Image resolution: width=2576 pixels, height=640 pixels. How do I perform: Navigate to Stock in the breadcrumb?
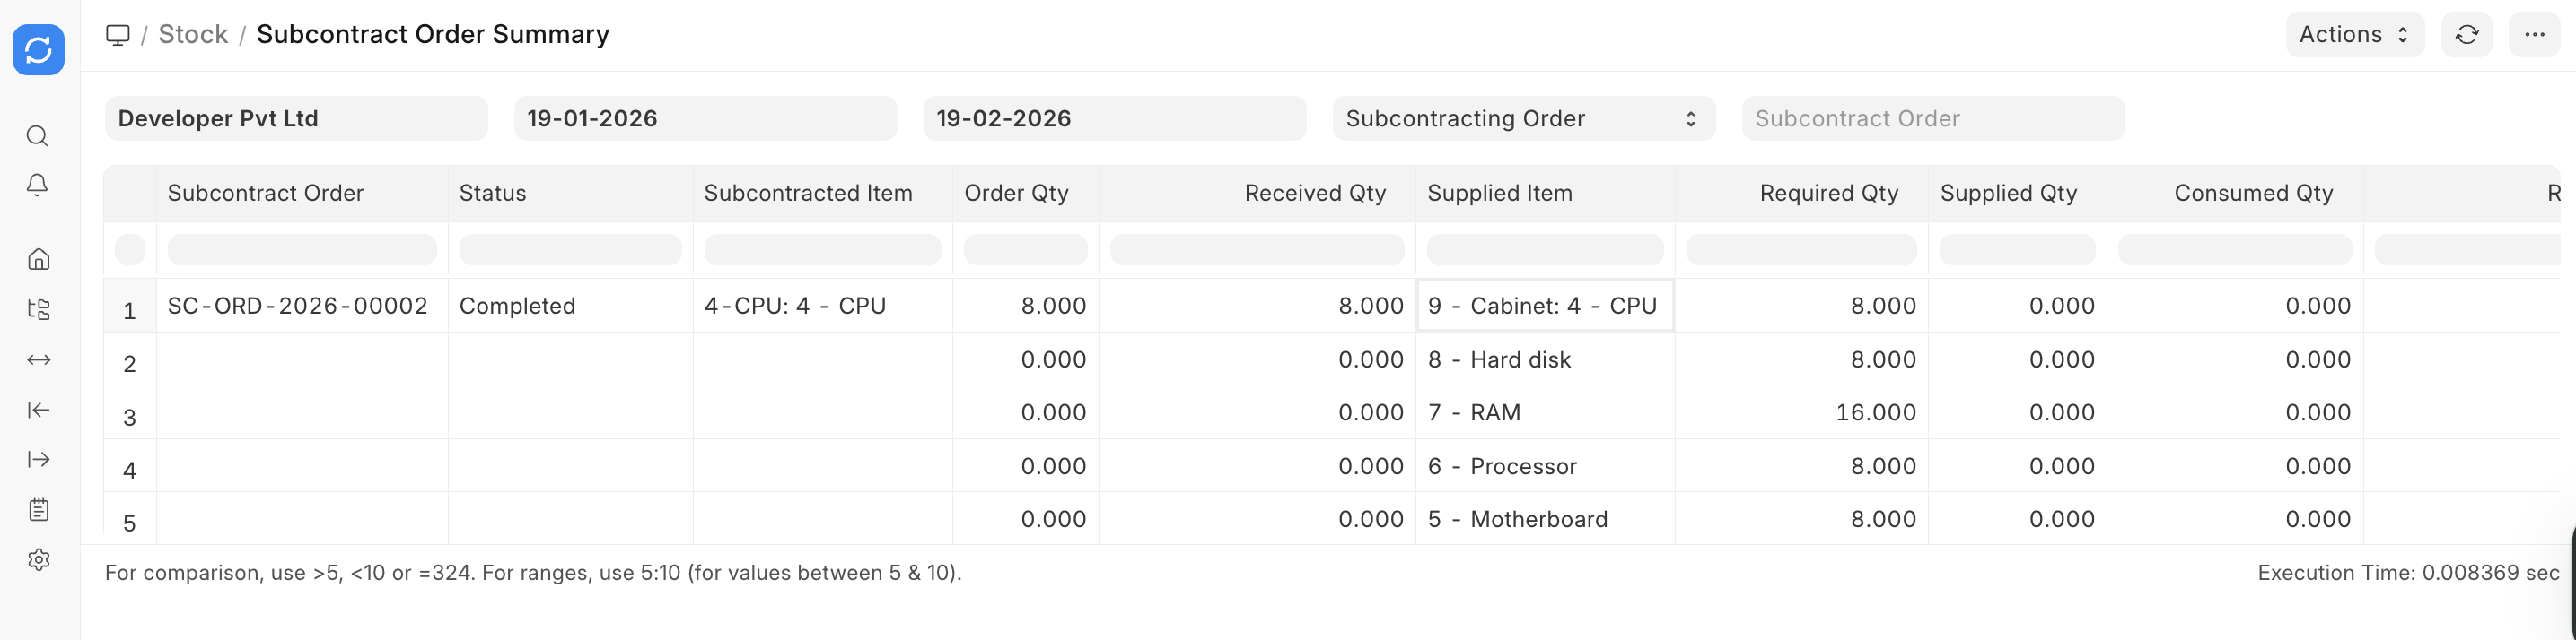[x=193, y=35]
